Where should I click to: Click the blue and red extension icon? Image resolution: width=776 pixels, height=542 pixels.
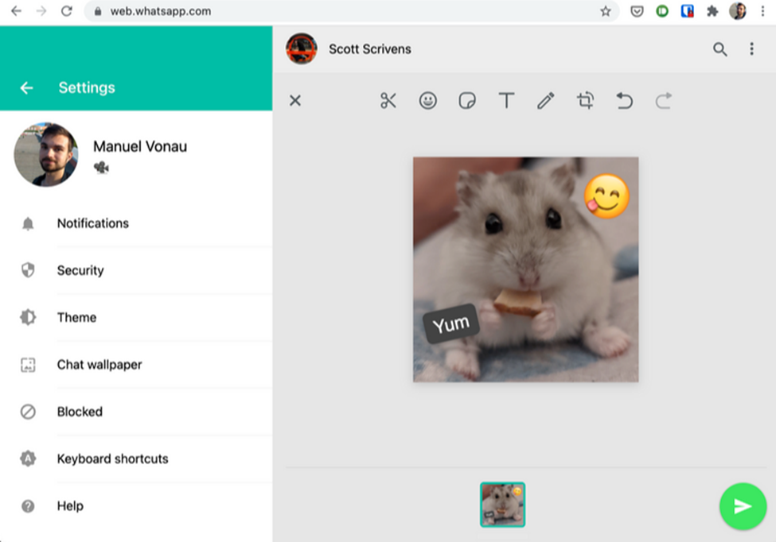pos(688,11)
